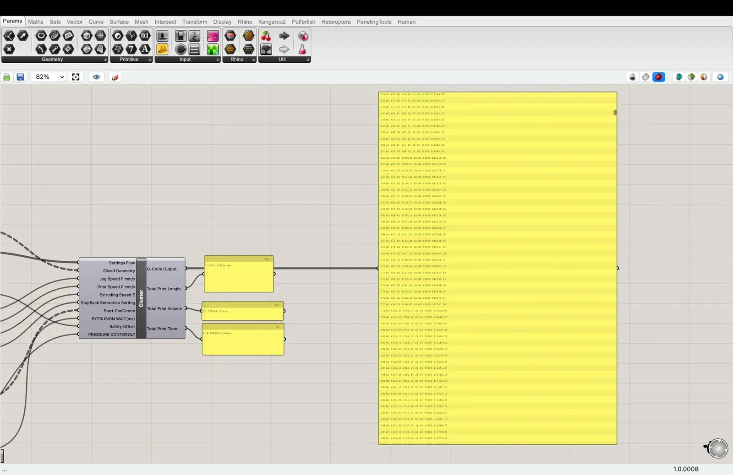Image resolution: width=733 pixels, height=475 pixels.
Task: Click the Sliced Geometry input label
Action: 119,271
